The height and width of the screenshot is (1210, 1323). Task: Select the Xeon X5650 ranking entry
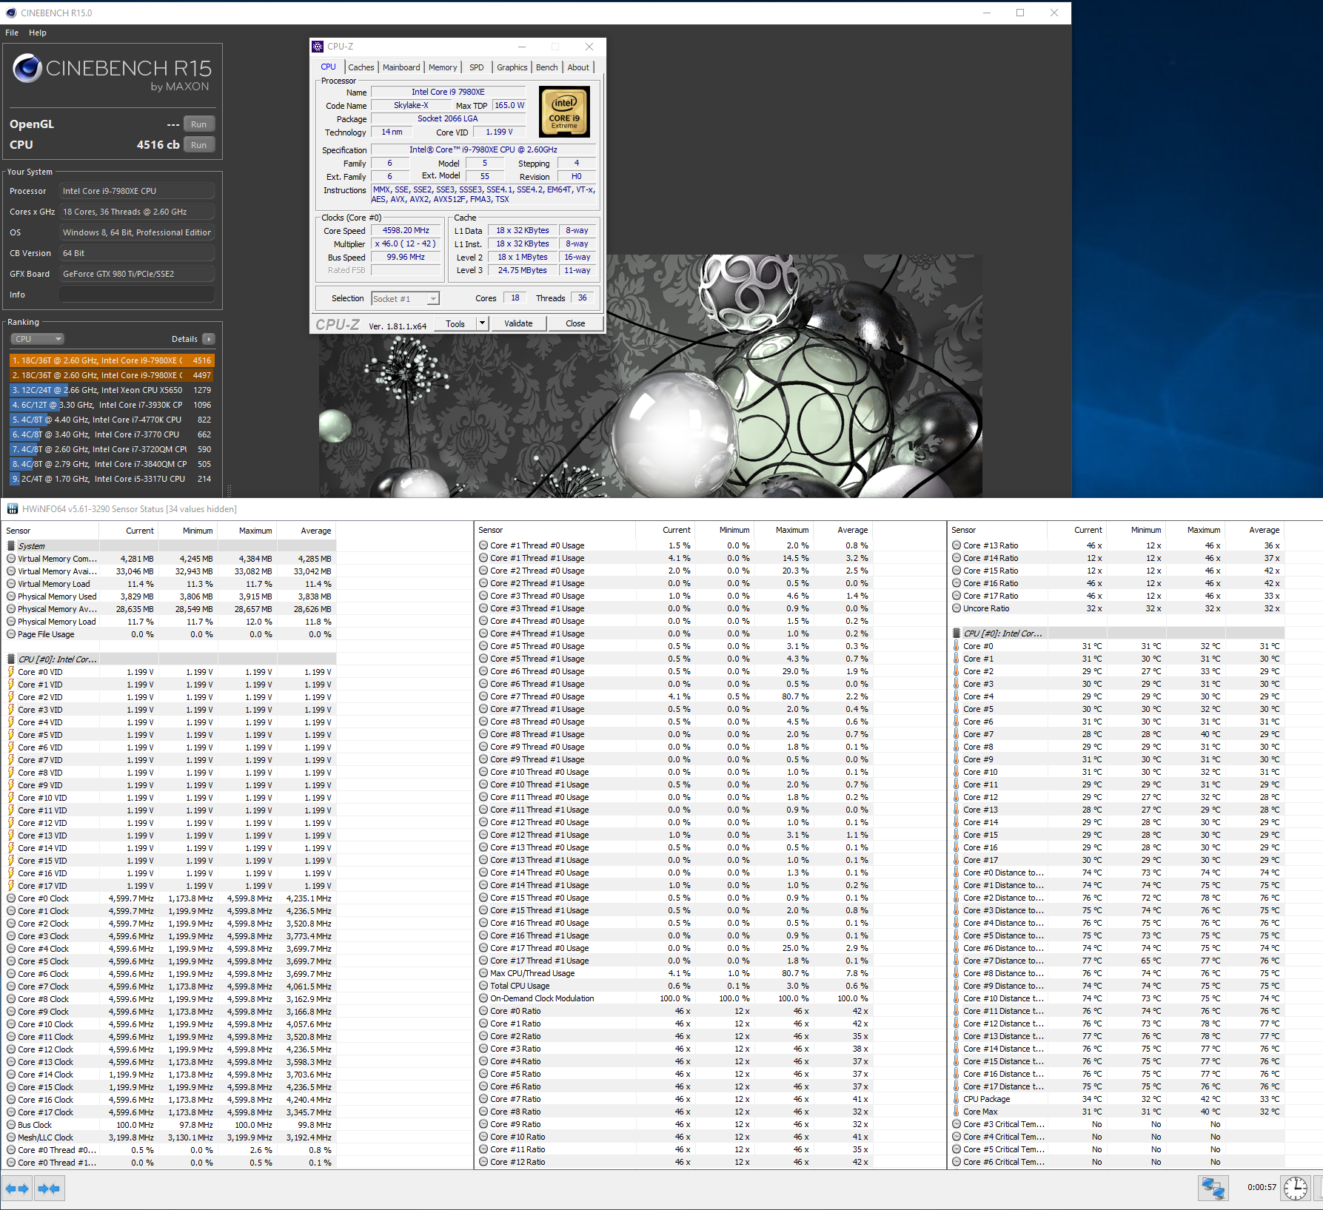point(112,390)
